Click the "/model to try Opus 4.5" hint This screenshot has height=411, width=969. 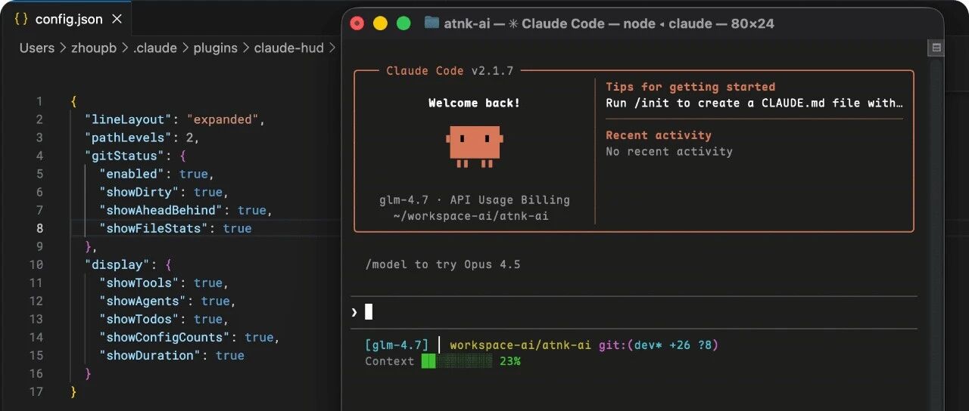tap(443, 264)
